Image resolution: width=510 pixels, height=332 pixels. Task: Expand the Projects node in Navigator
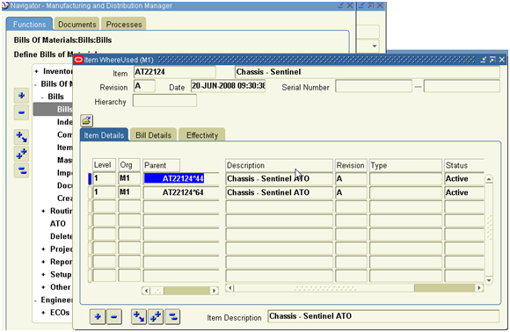tap(43, 249)
